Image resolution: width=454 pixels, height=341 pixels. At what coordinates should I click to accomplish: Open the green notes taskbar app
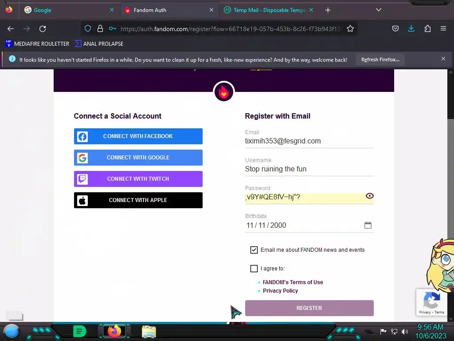point(79,331)
